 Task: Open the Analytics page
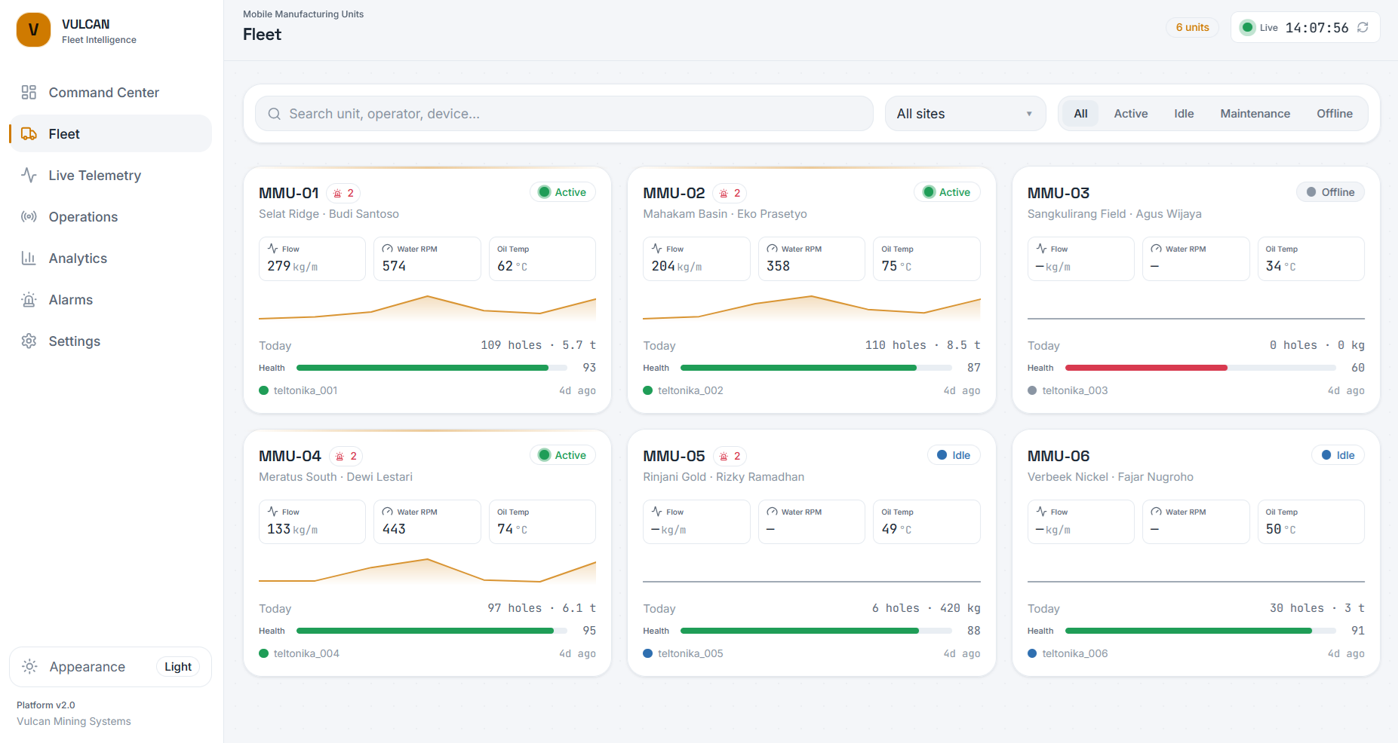click(x=110, y=258)
